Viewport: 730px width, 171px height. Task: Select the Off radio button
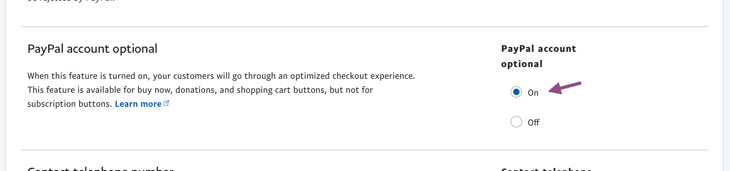516,122
